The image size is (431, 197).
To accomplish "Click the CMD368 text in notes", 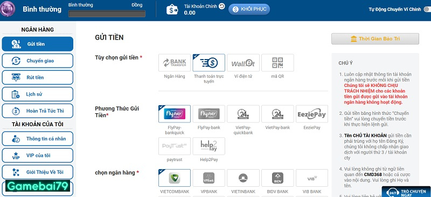I will pyautogui.click(x=373, y=174).
